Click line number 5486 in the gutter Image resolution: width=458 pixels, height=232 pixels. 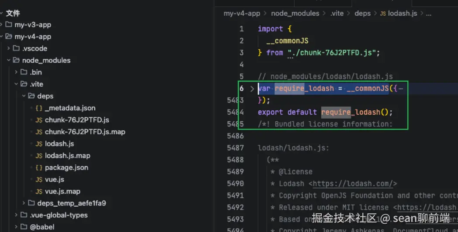(235, 136)
